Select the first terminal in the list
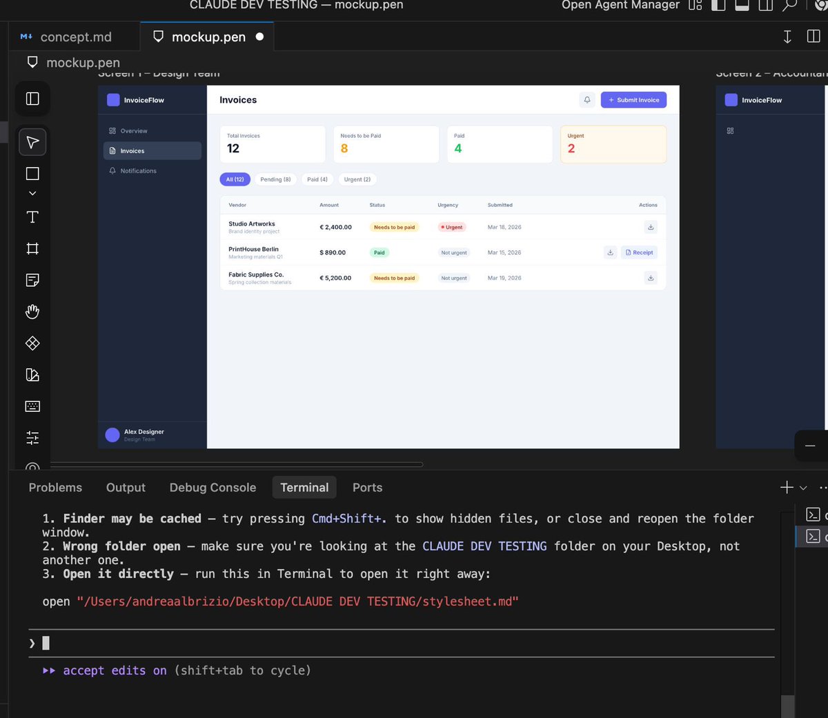828x718 pixels. point(814,515)
